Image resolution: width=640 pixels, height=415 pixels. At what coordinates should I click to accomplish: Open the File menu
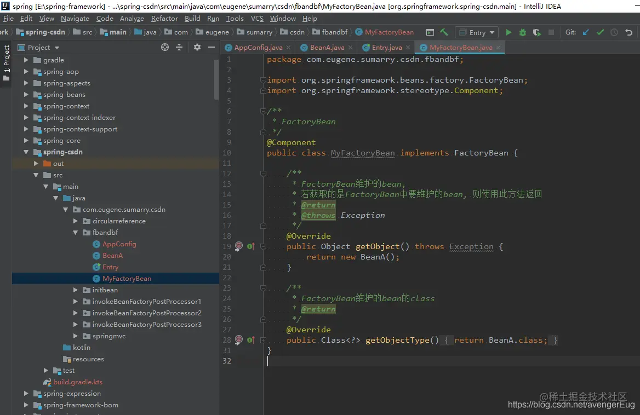tap(8, 19)
